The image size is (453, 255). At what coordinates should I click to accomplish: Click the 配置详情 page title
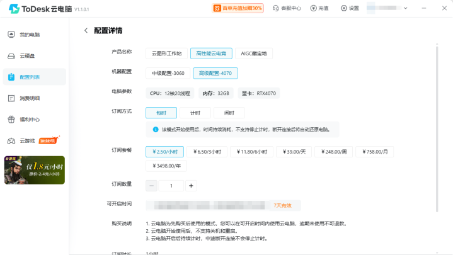click(x=108, y=31)
